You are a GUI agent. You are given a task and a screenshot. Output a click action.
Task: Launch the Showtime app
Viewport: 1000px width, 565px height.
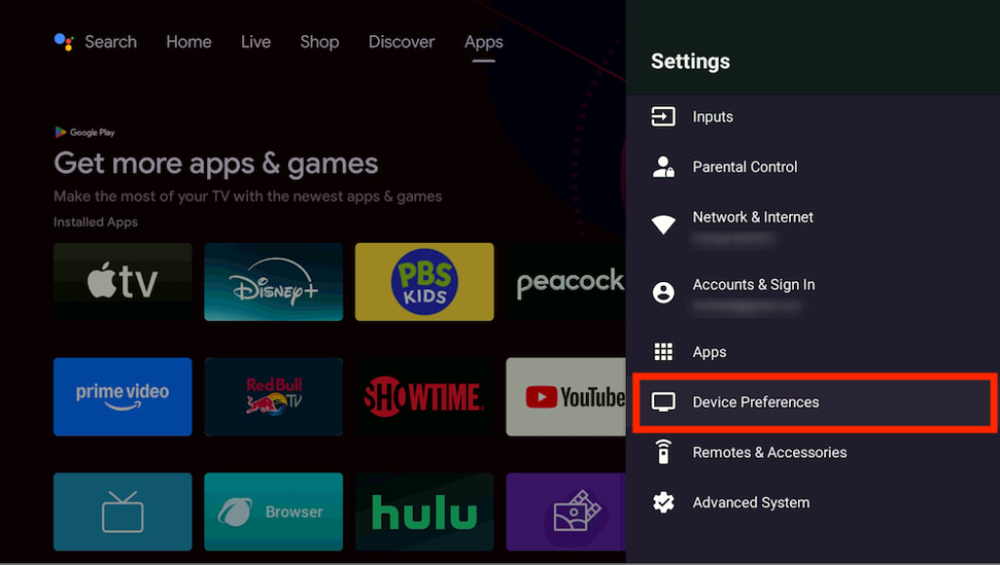pos(424,397)
